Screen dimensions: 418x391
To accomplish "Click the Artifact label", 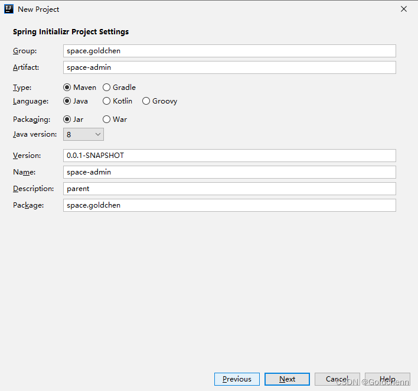I will [26, 67].
